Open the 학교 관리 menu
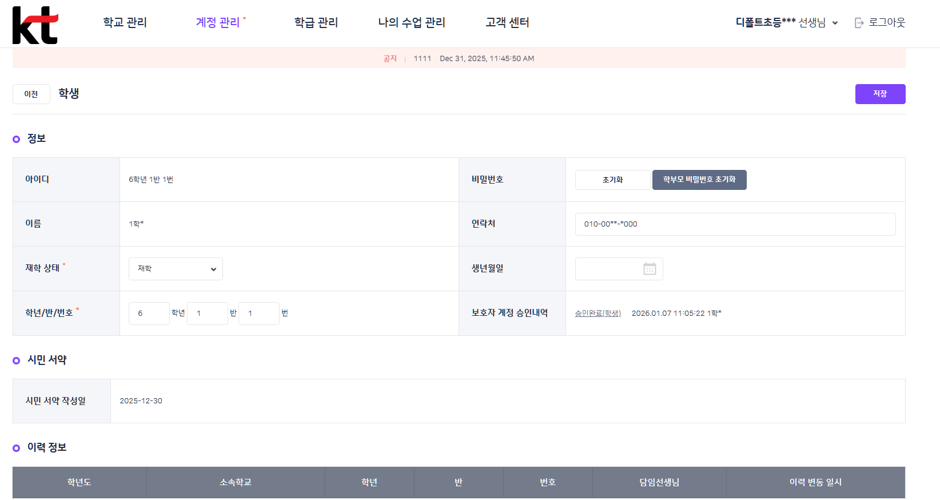Image resolution: width=940 pixels, height=500 pixels. 125,22
